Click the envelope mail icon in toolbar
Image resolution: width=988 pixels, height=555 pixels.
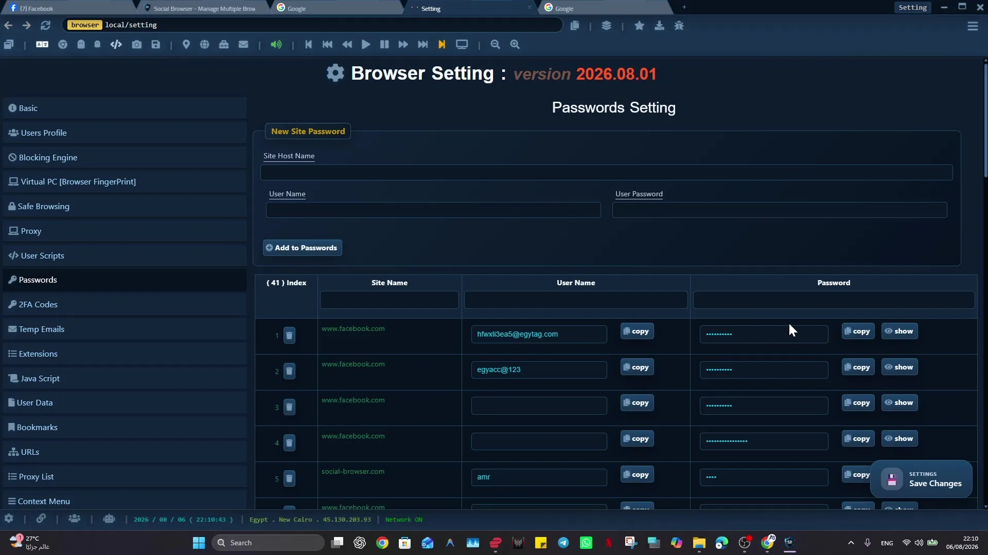click(243, 44)
